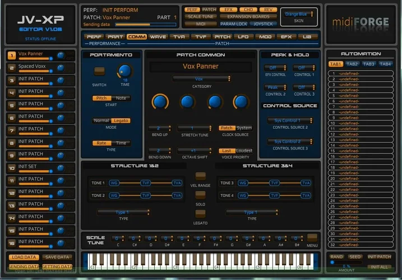The image size is (402, 280).
Task: Click the WG block of Tone 4
Action: [x=243, y=195]
